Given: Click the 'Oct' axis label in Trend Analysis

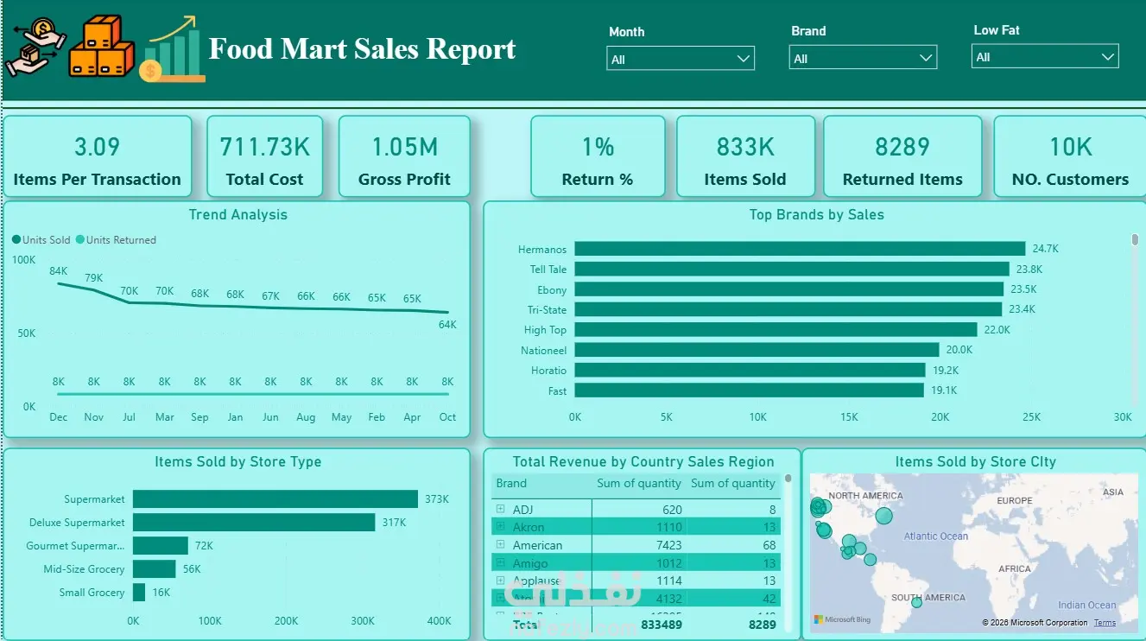Looking at the screenshot, I should point(447,417).
